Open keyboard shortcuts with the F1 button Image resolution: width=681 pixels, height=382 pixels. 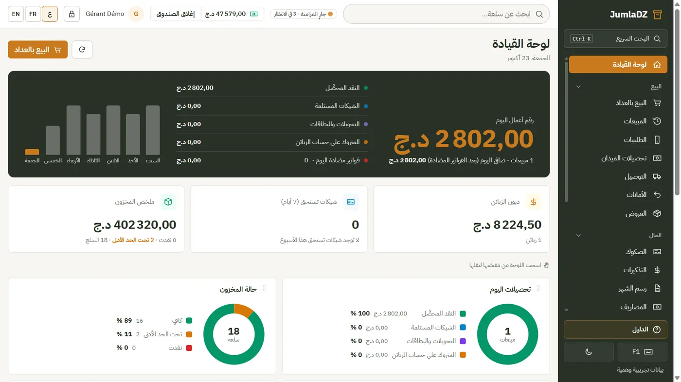pos(642,352)
